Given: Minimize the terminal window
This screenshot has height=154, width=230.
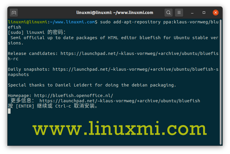Looking at the screenshot, I should (192, 13).
